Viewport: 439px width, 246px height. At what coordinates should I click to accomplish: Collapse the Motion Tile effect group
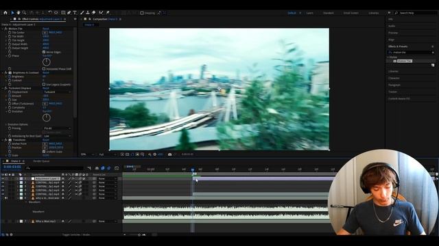(x=3, y=29)
